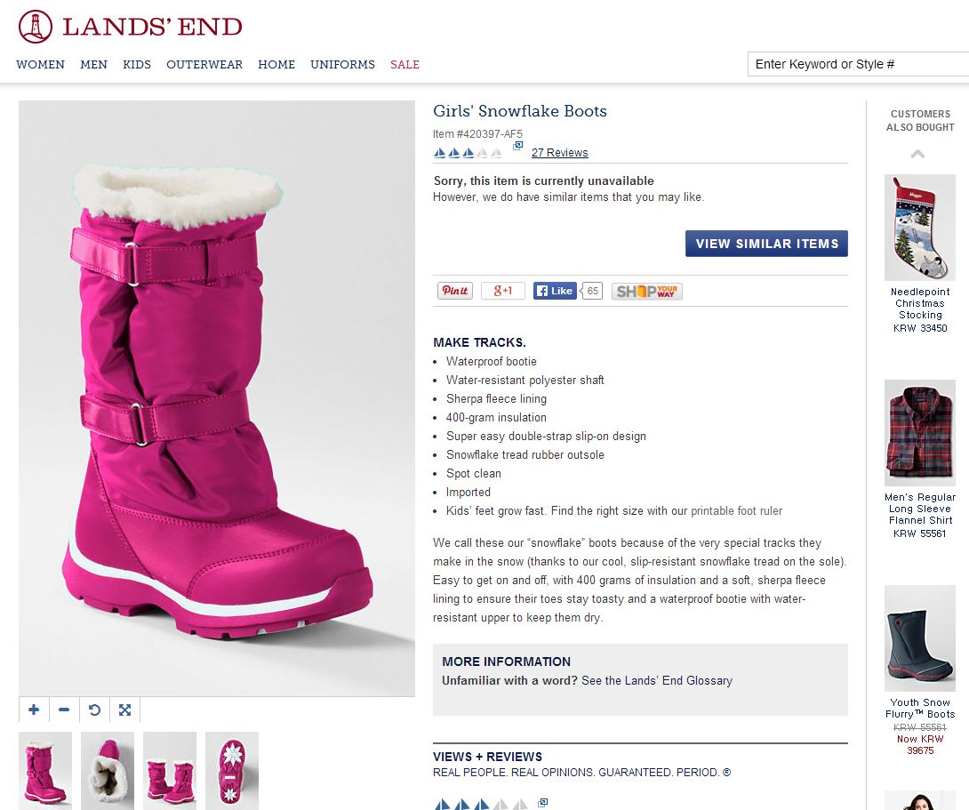Zoom in on the boot image
Viewport: 969px width, 810px height.
(x=34, y=710)
